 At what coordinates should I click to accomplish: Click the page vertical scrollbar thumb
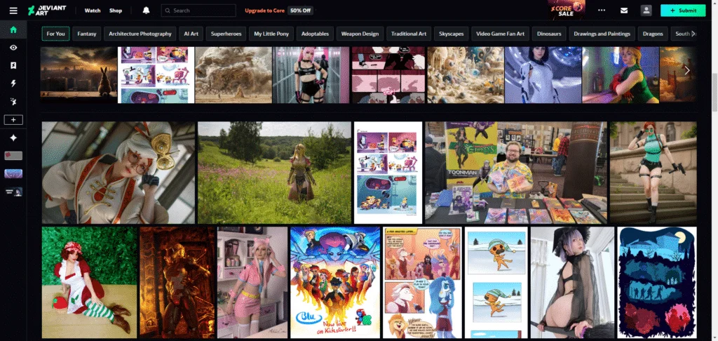(x=714, y=92)
